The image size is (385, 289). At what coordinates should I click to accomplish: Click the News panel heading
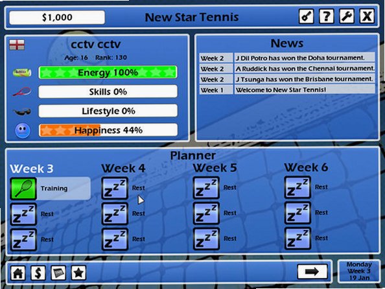pos(286,43)
